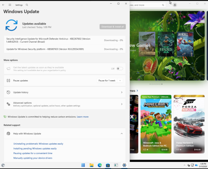Select the last carousel page dot

(x=162, y=84)
